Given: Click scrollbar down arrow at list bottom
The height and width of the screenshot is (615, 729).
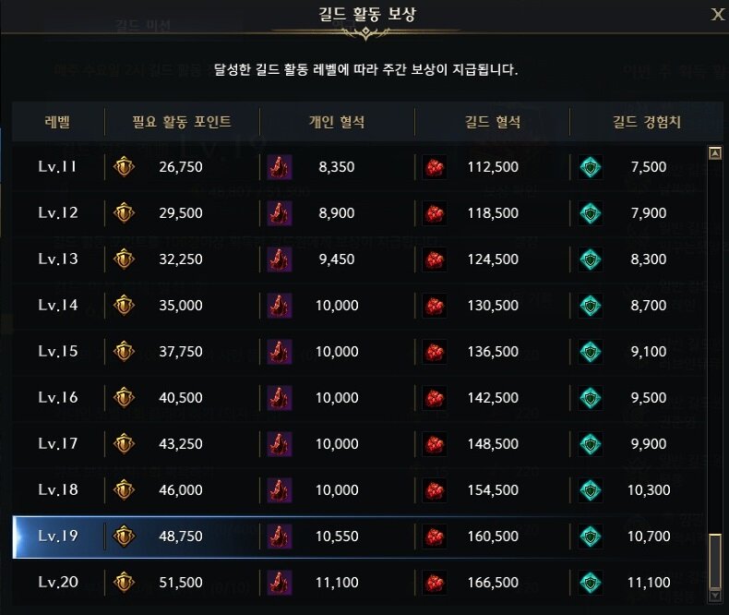Looking at the screenshot, I should (x=715, y=597).
